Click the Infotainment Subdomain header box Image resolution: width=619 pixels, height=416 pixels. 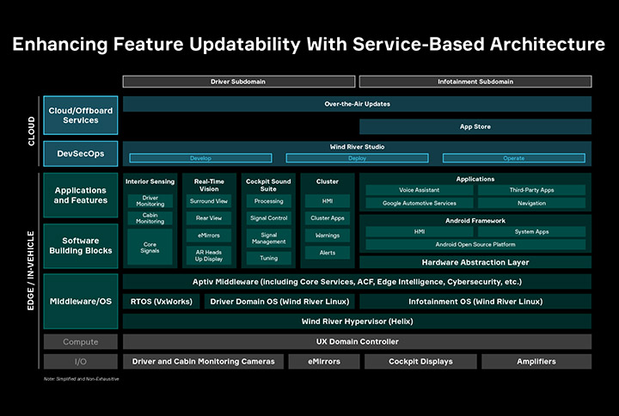[475, 82]
